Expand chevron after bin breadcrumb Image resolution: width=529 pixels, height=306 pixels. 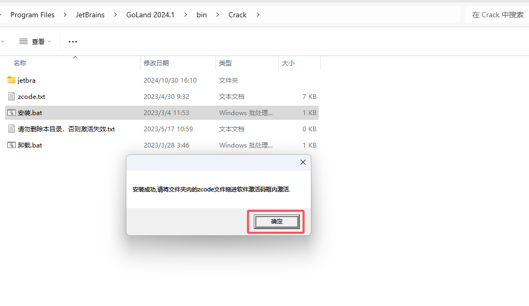click(x=218, y=15)
